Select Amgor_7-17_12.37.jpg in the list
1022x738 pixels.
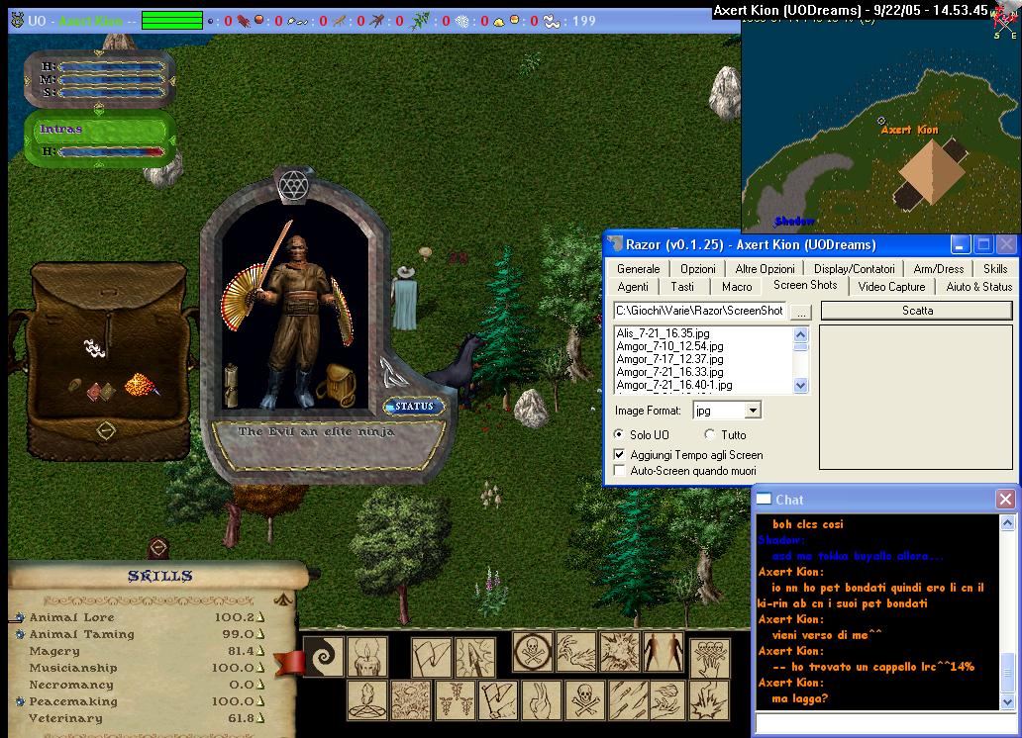669,359
